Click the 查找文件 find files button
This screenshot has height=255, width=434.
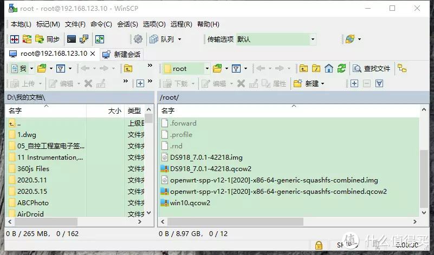(x=372, y=69)
